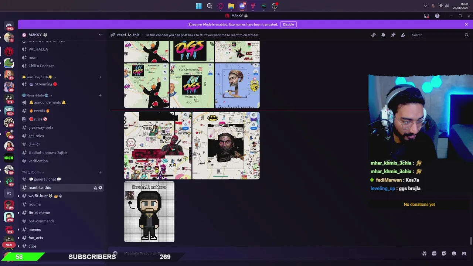473x266 pixels.
Task: Open the Batman map collage image
Action: pyautogui.click(x=226, y=146)
